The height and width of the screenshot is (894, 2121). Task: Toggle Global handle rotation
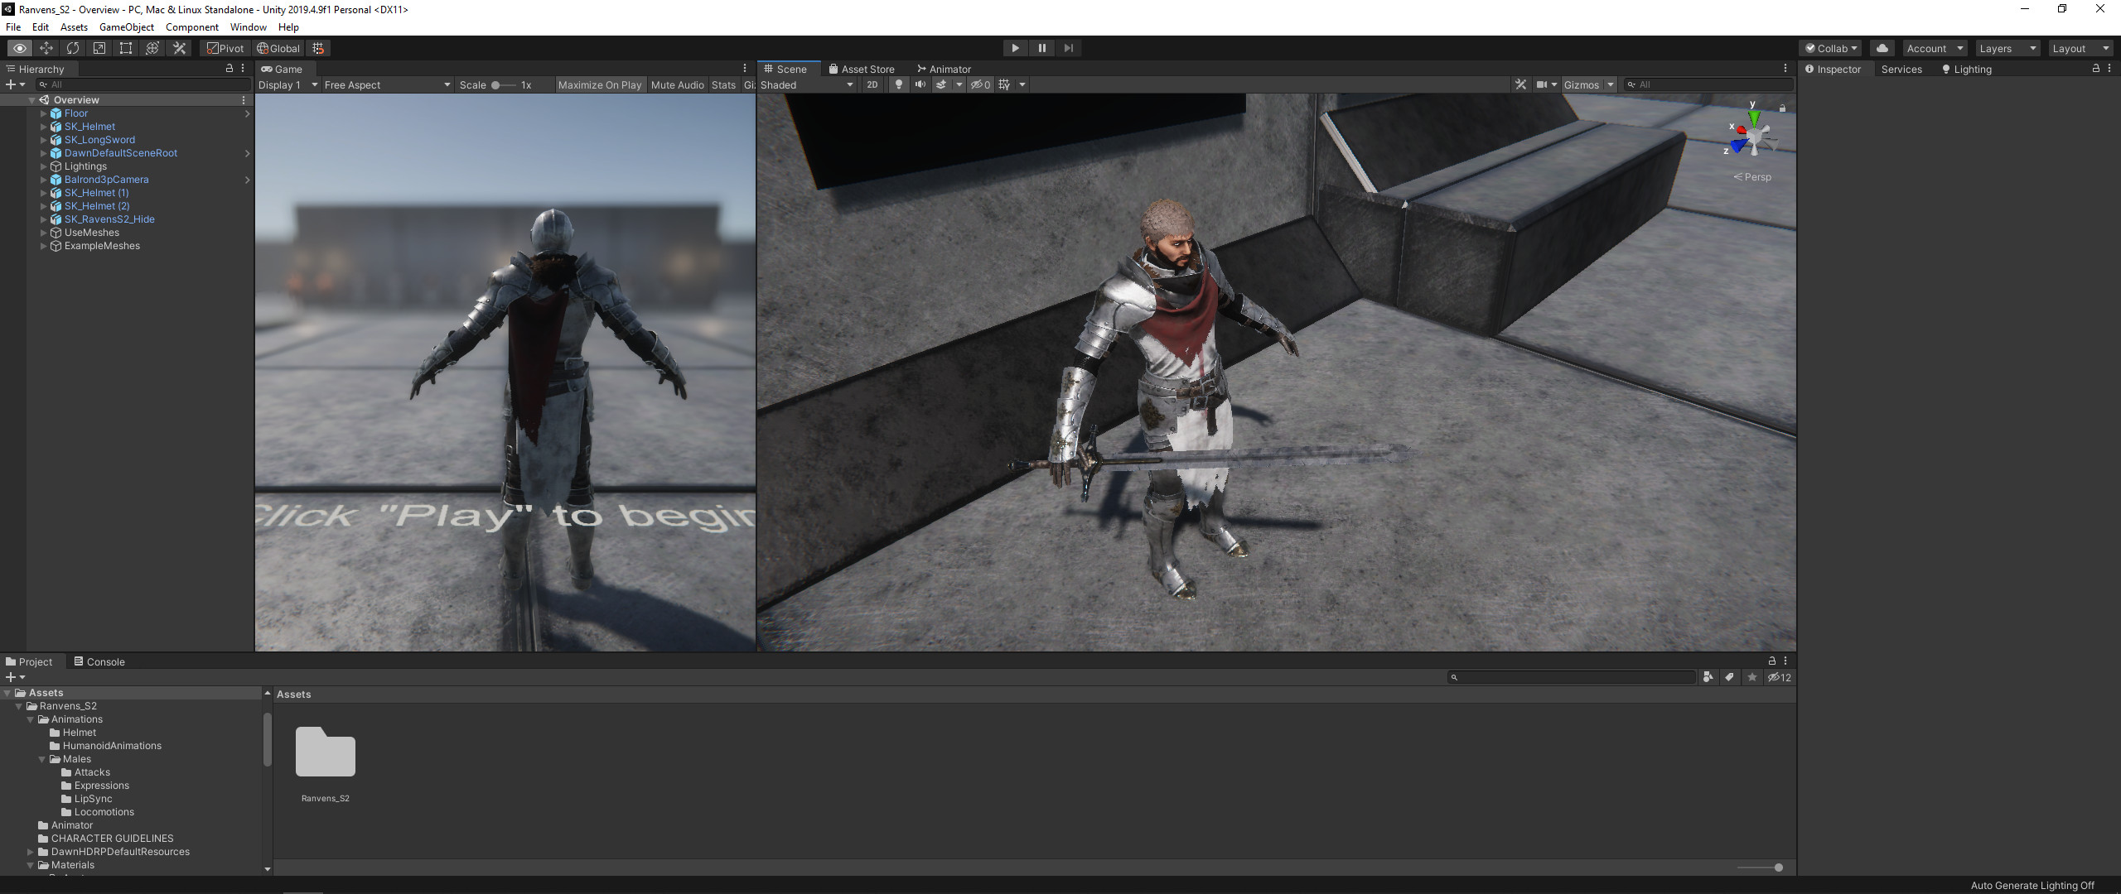(278, 48)
